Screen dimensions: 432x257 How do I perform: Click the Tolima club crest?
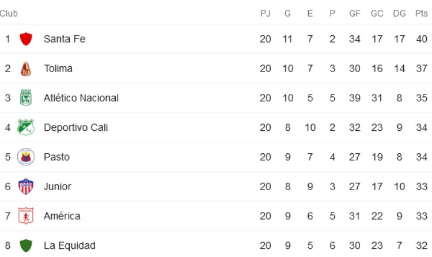(x=25, y=69)
